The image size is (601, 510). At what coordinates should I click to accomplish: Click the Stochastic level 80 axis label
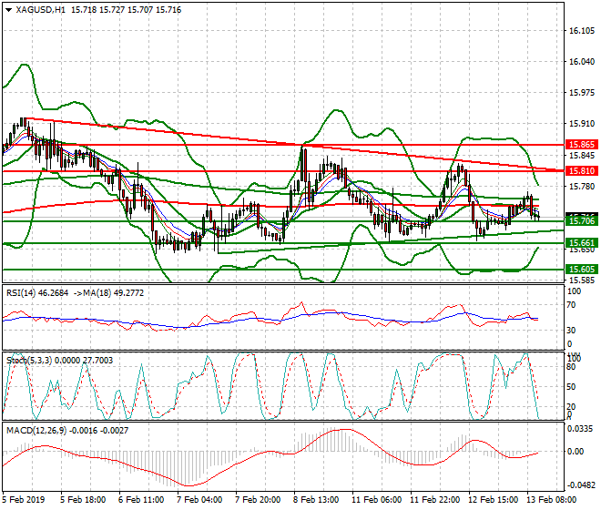point(571,367)
